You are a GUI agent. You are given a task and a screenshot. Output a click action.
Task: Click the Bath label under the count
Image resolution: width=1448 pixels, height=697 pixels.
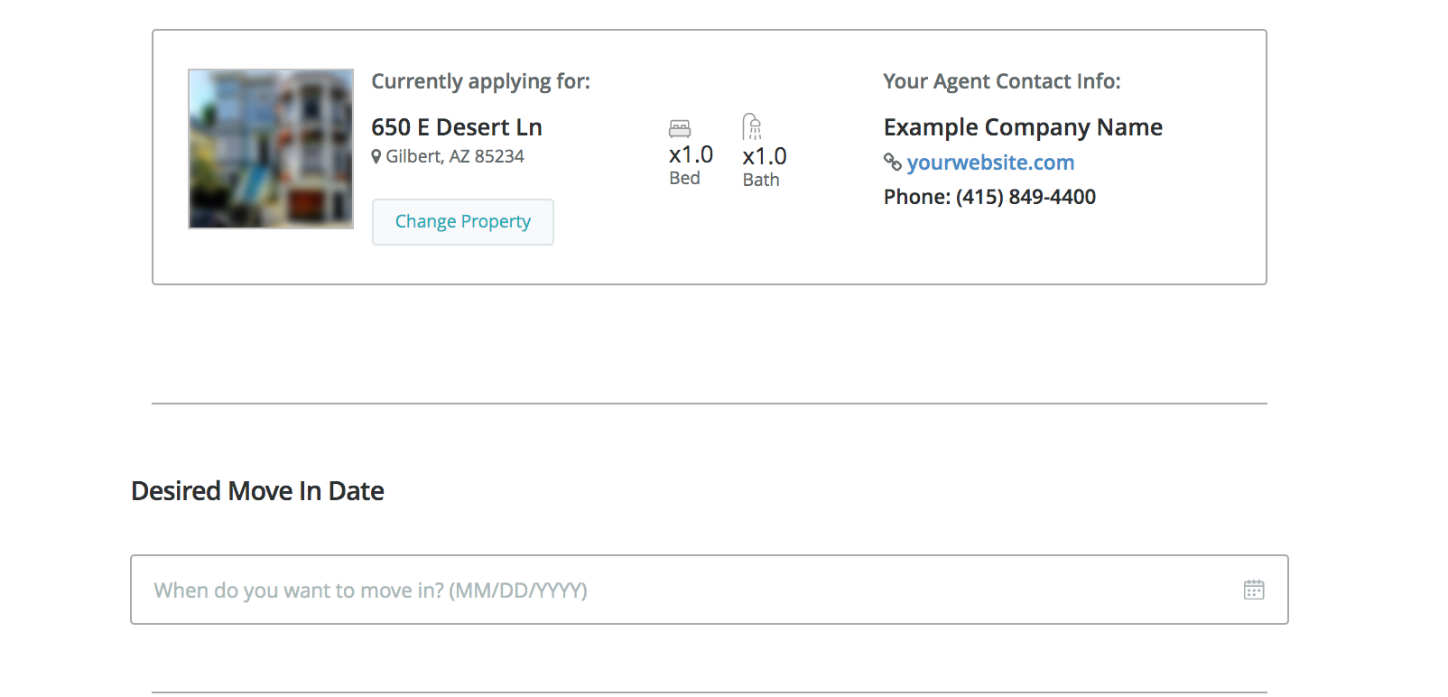[761, 180]
